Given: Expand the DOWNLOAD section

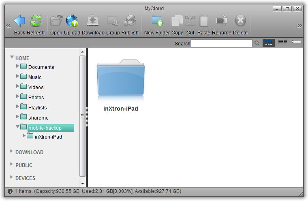Looking at the screenshot, I should pyautogui.click(x=11, y=152).
